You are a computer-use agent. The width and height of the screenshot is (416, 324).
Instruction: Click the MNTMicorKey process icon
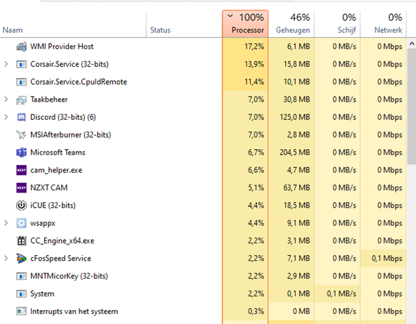[x=21, y=276]
